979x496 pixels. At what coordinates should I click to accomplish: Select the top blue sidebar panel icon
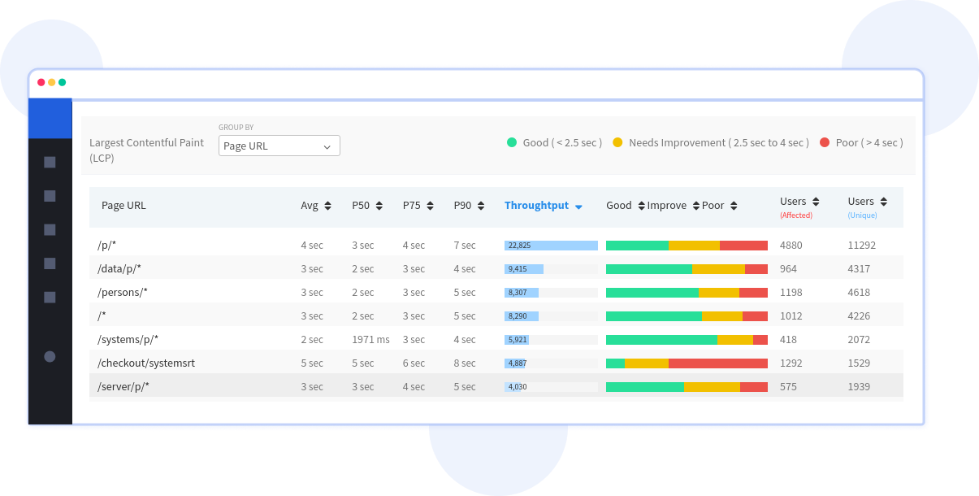click(50, 118)
